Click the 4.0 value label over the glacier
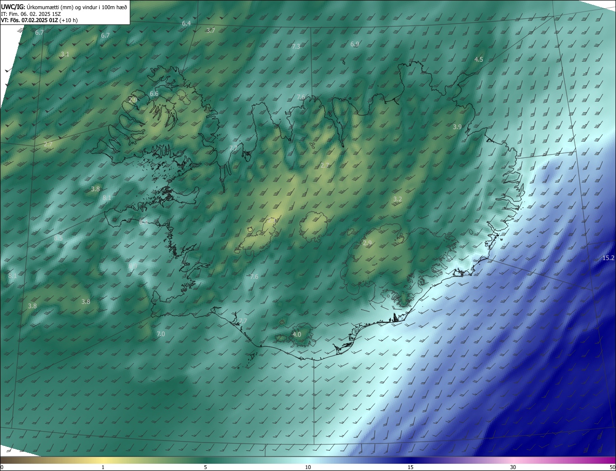The width and height of the screenshot is (616, 471). 297,335
